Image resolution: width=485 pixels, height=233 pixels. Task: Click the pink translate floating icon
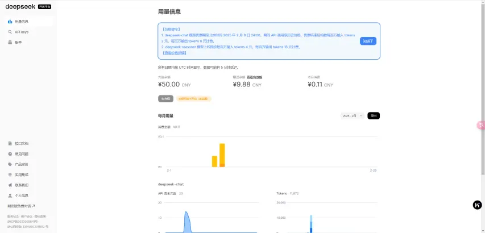pos(481,125)
